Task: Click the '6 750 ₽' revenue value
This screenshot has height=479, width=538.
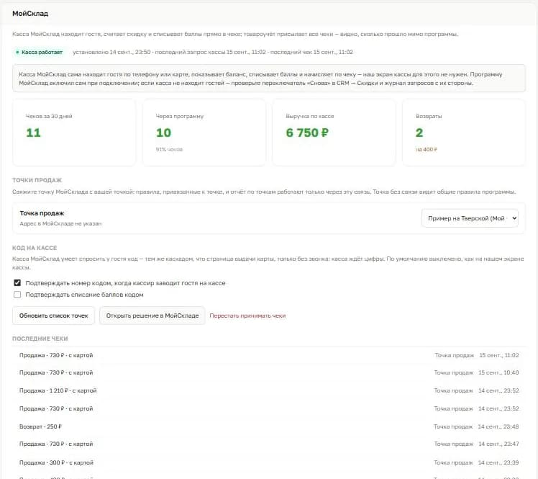Action: point(307,133)
